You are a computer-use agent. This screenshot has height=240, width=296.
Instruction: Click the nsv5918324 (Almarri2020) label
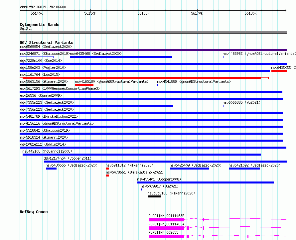pyautogui.click(x=44, y=137)
